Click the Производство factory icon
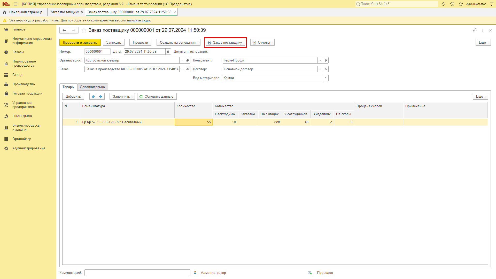Screen dimensions: 496x279 click(6, 84)
